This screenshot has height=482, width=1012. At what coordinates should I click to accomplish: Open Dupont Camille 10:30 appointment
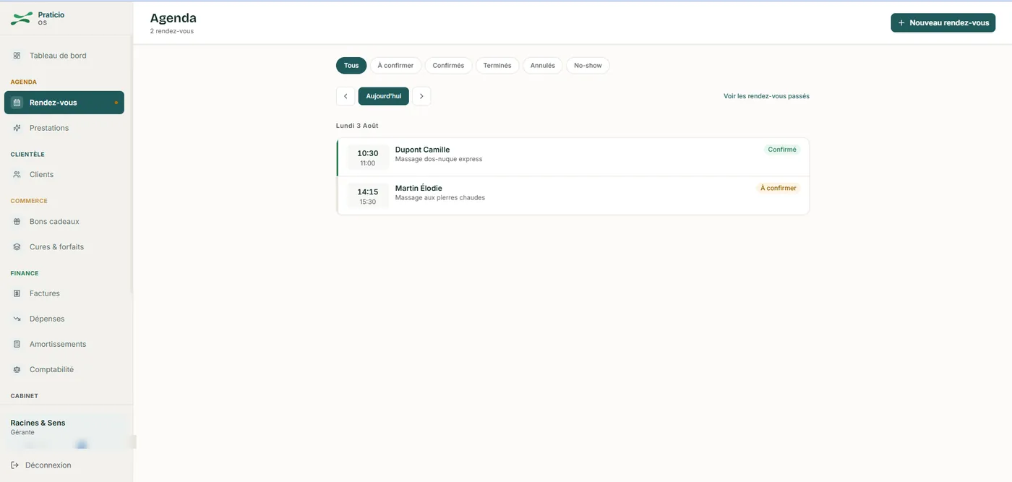coord(573,157)
